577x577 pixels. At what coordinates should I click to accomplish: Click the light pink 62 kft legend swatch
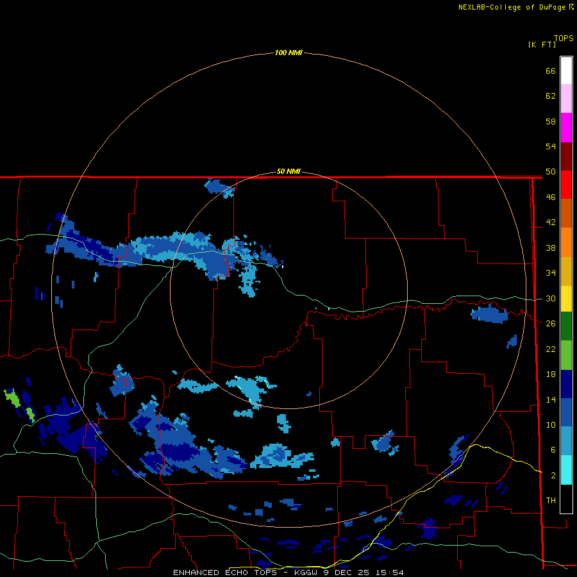pos(566,98)
